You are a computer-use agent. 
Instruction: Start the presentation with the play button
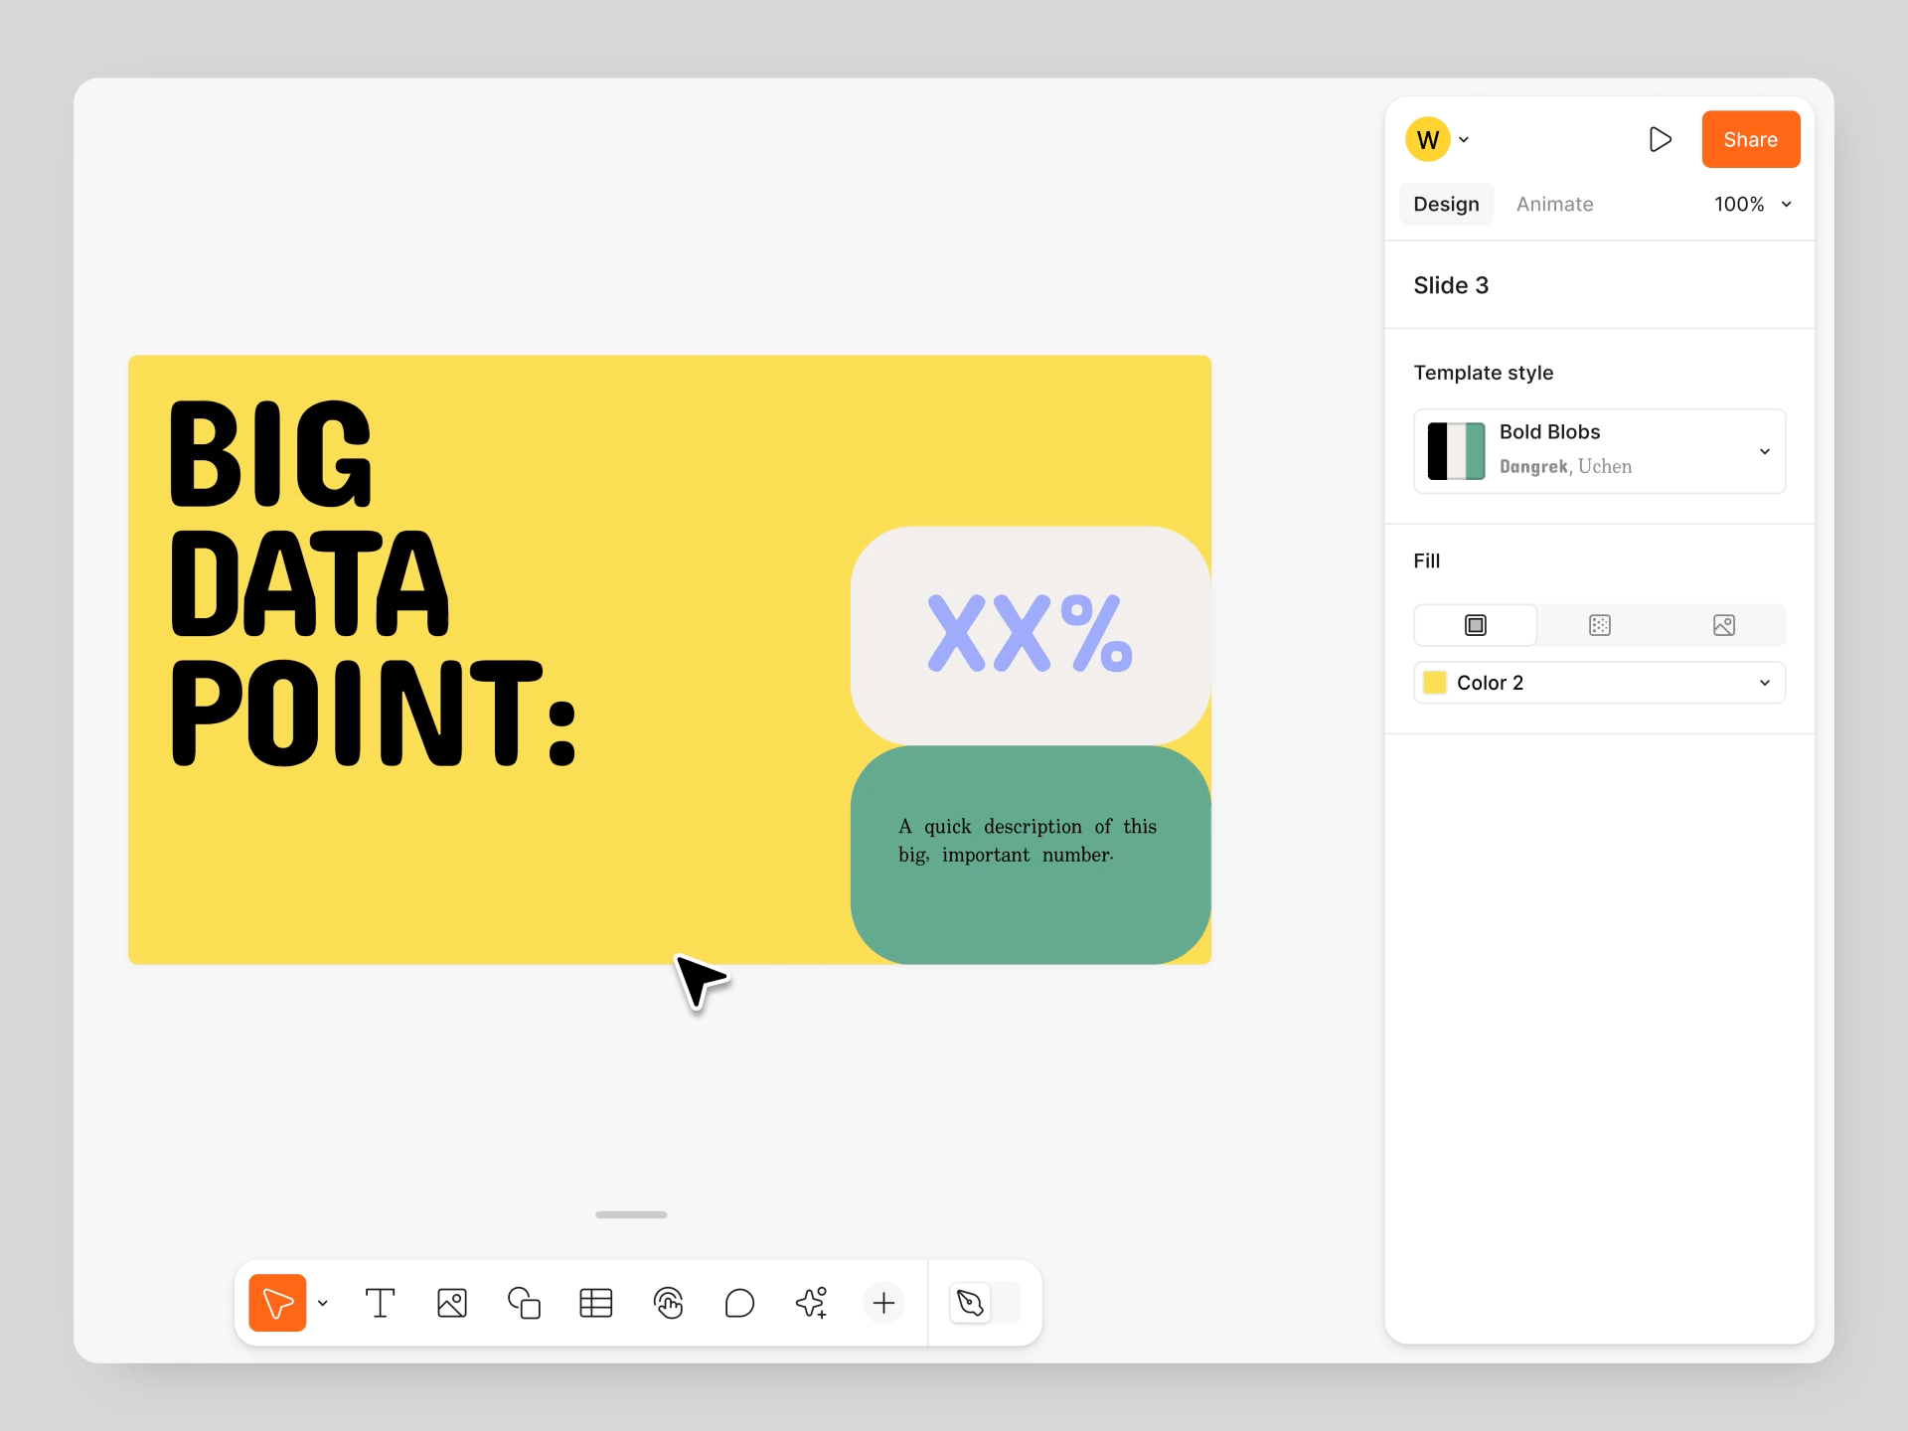tap(1661, 139)
